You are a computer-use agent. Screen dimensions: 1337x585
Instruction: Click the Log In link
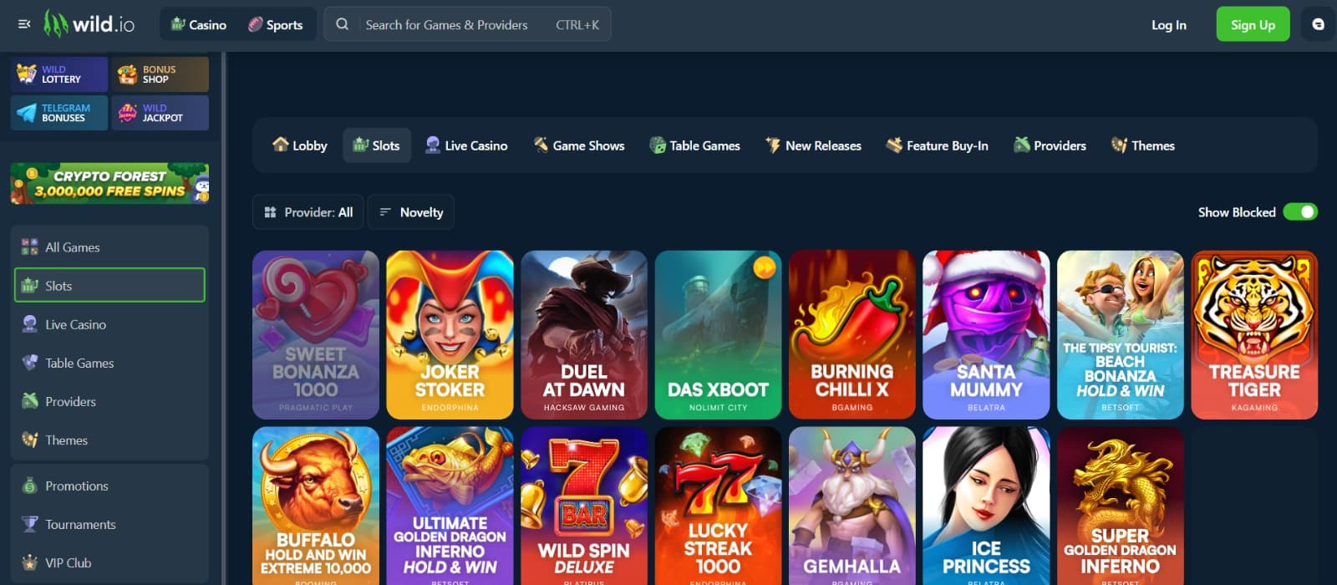coord(1168,24)
